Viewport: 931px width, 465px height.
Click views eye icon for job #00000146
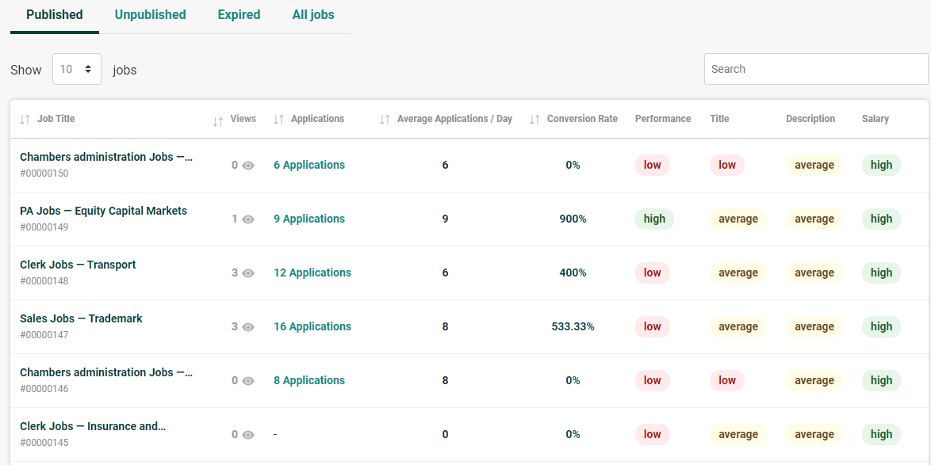[x=248, y=381]
